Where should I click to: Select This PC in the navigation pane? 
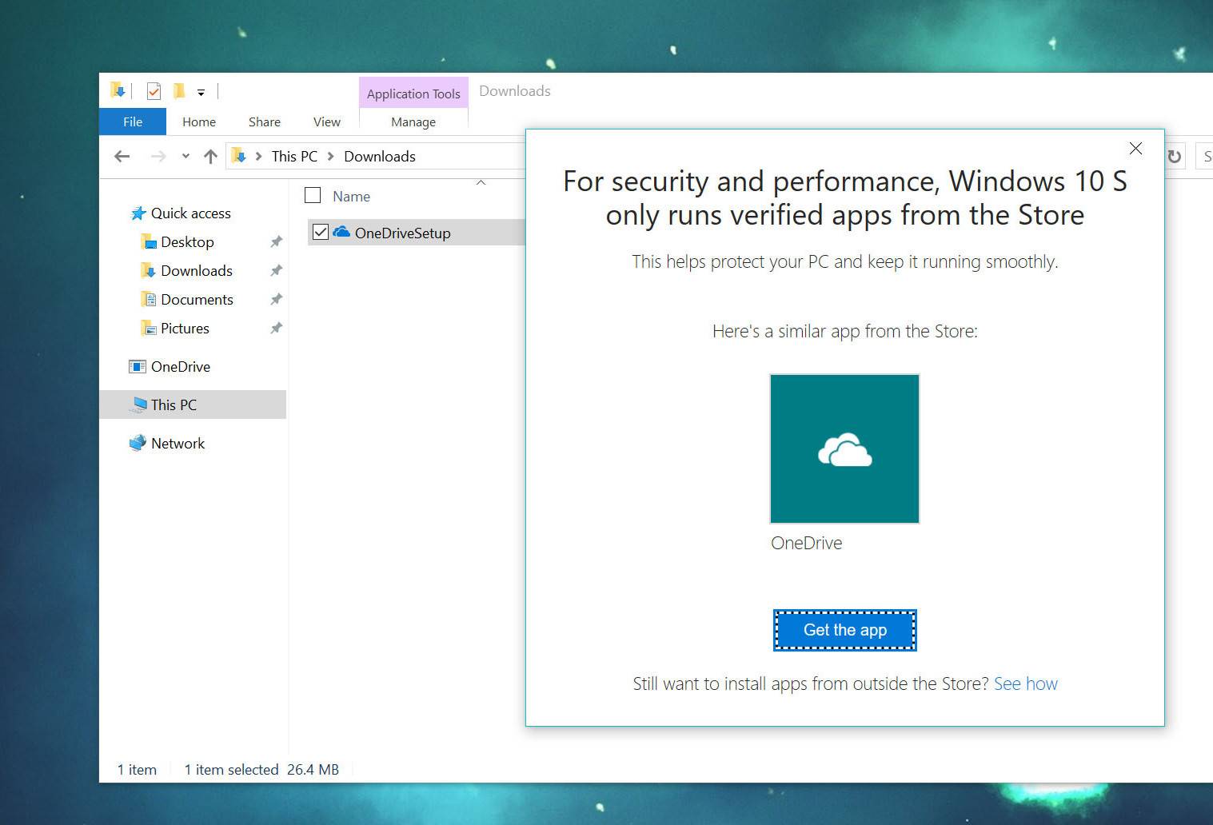193,405
